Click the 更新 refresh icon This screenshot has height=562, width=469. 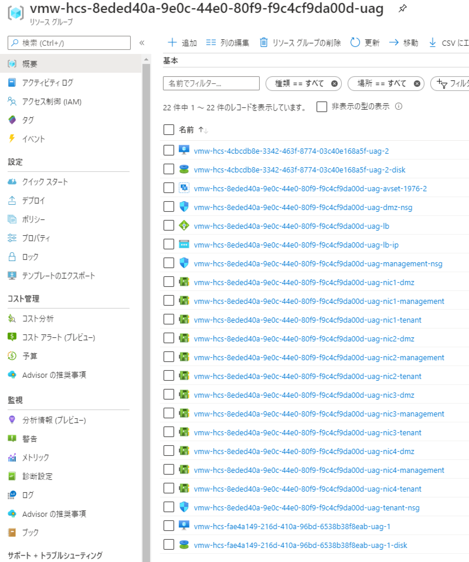[x=355, y=43]
